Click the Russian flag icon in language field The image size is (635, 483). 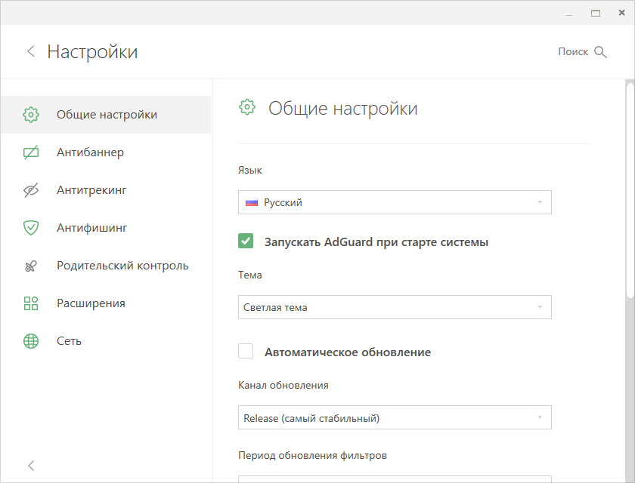(x=252, y=202)
